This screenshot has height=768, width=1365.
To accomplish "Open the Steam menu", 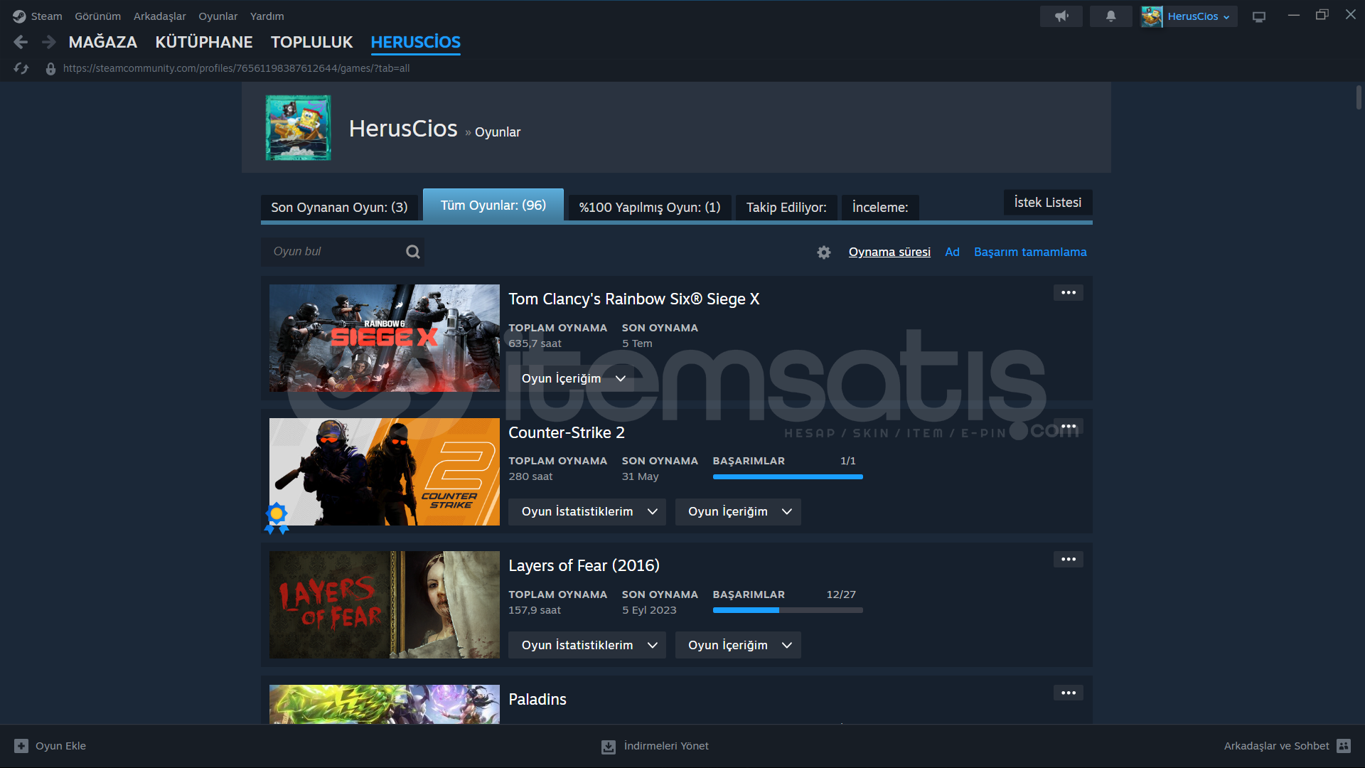I will (x=46, y=16).
